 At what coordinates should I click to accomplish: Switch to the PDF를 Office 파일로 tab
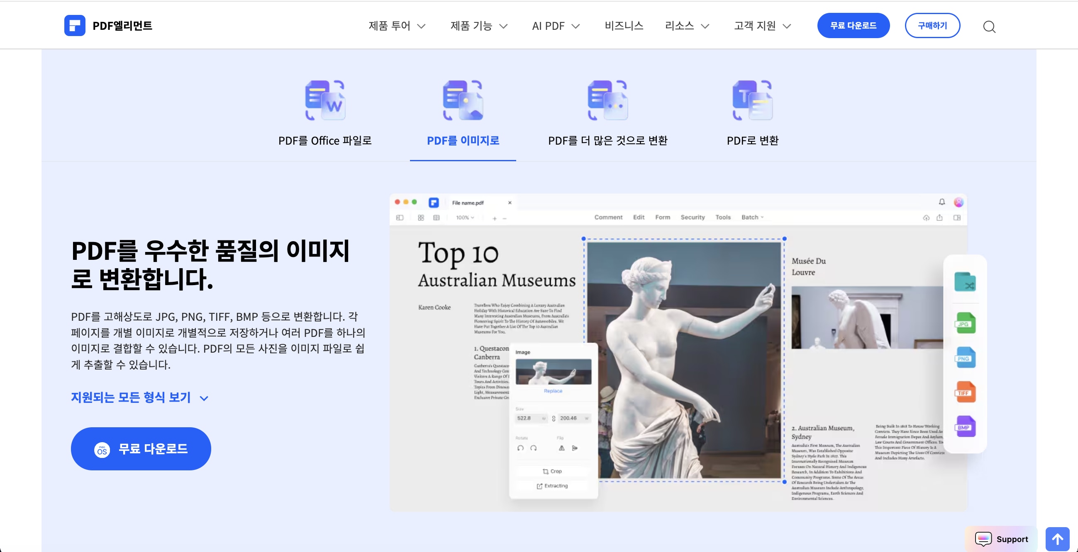click(x=325, y=140)
